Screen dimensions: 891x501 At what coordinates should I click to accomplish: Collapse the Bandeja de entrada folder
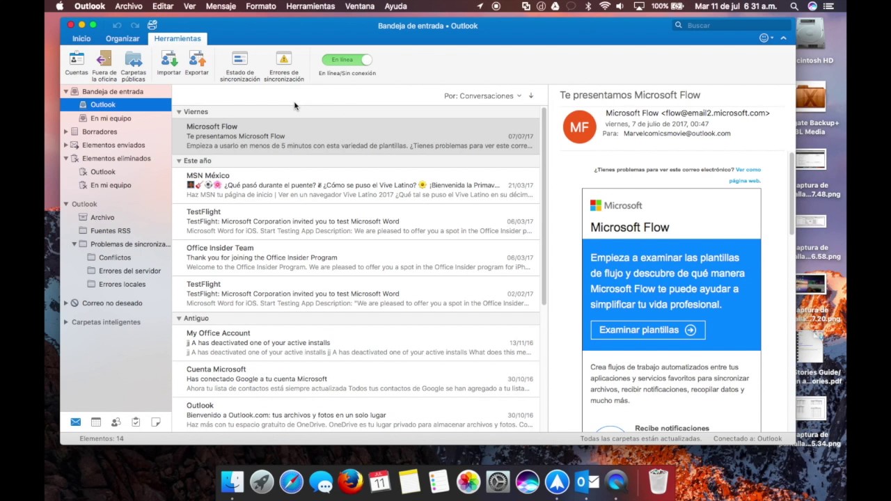(x=66, y=91)
